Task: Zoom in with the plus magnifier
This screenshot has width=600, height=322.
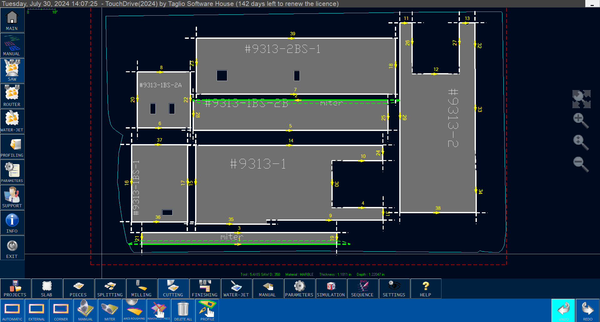Action: coord(581,121)
